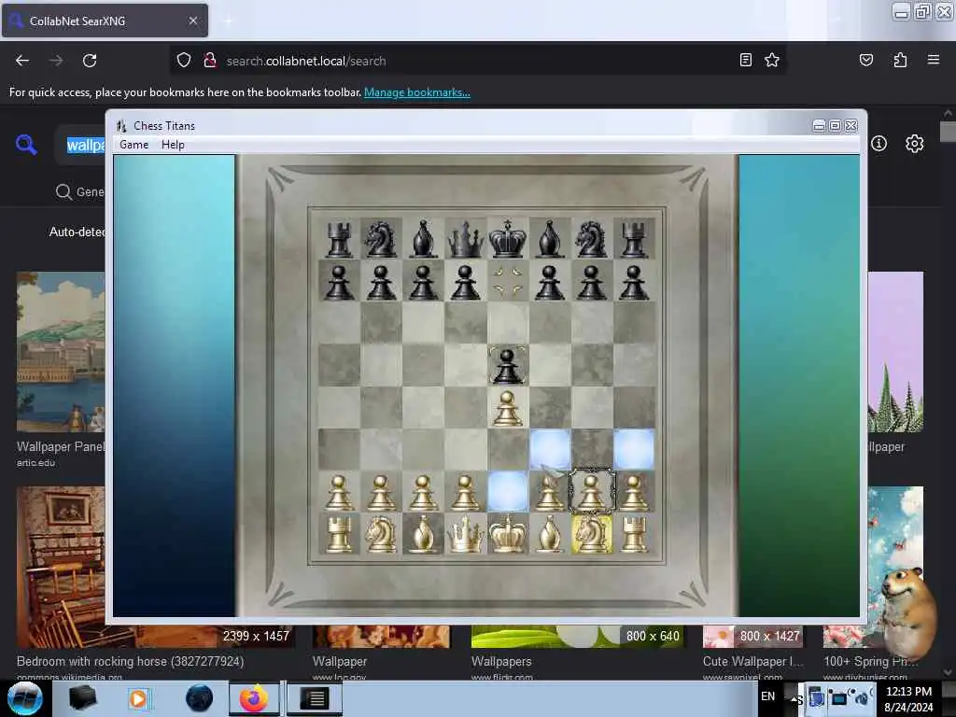
Task: Select the white bishop on f1
Action: [549, 533]
